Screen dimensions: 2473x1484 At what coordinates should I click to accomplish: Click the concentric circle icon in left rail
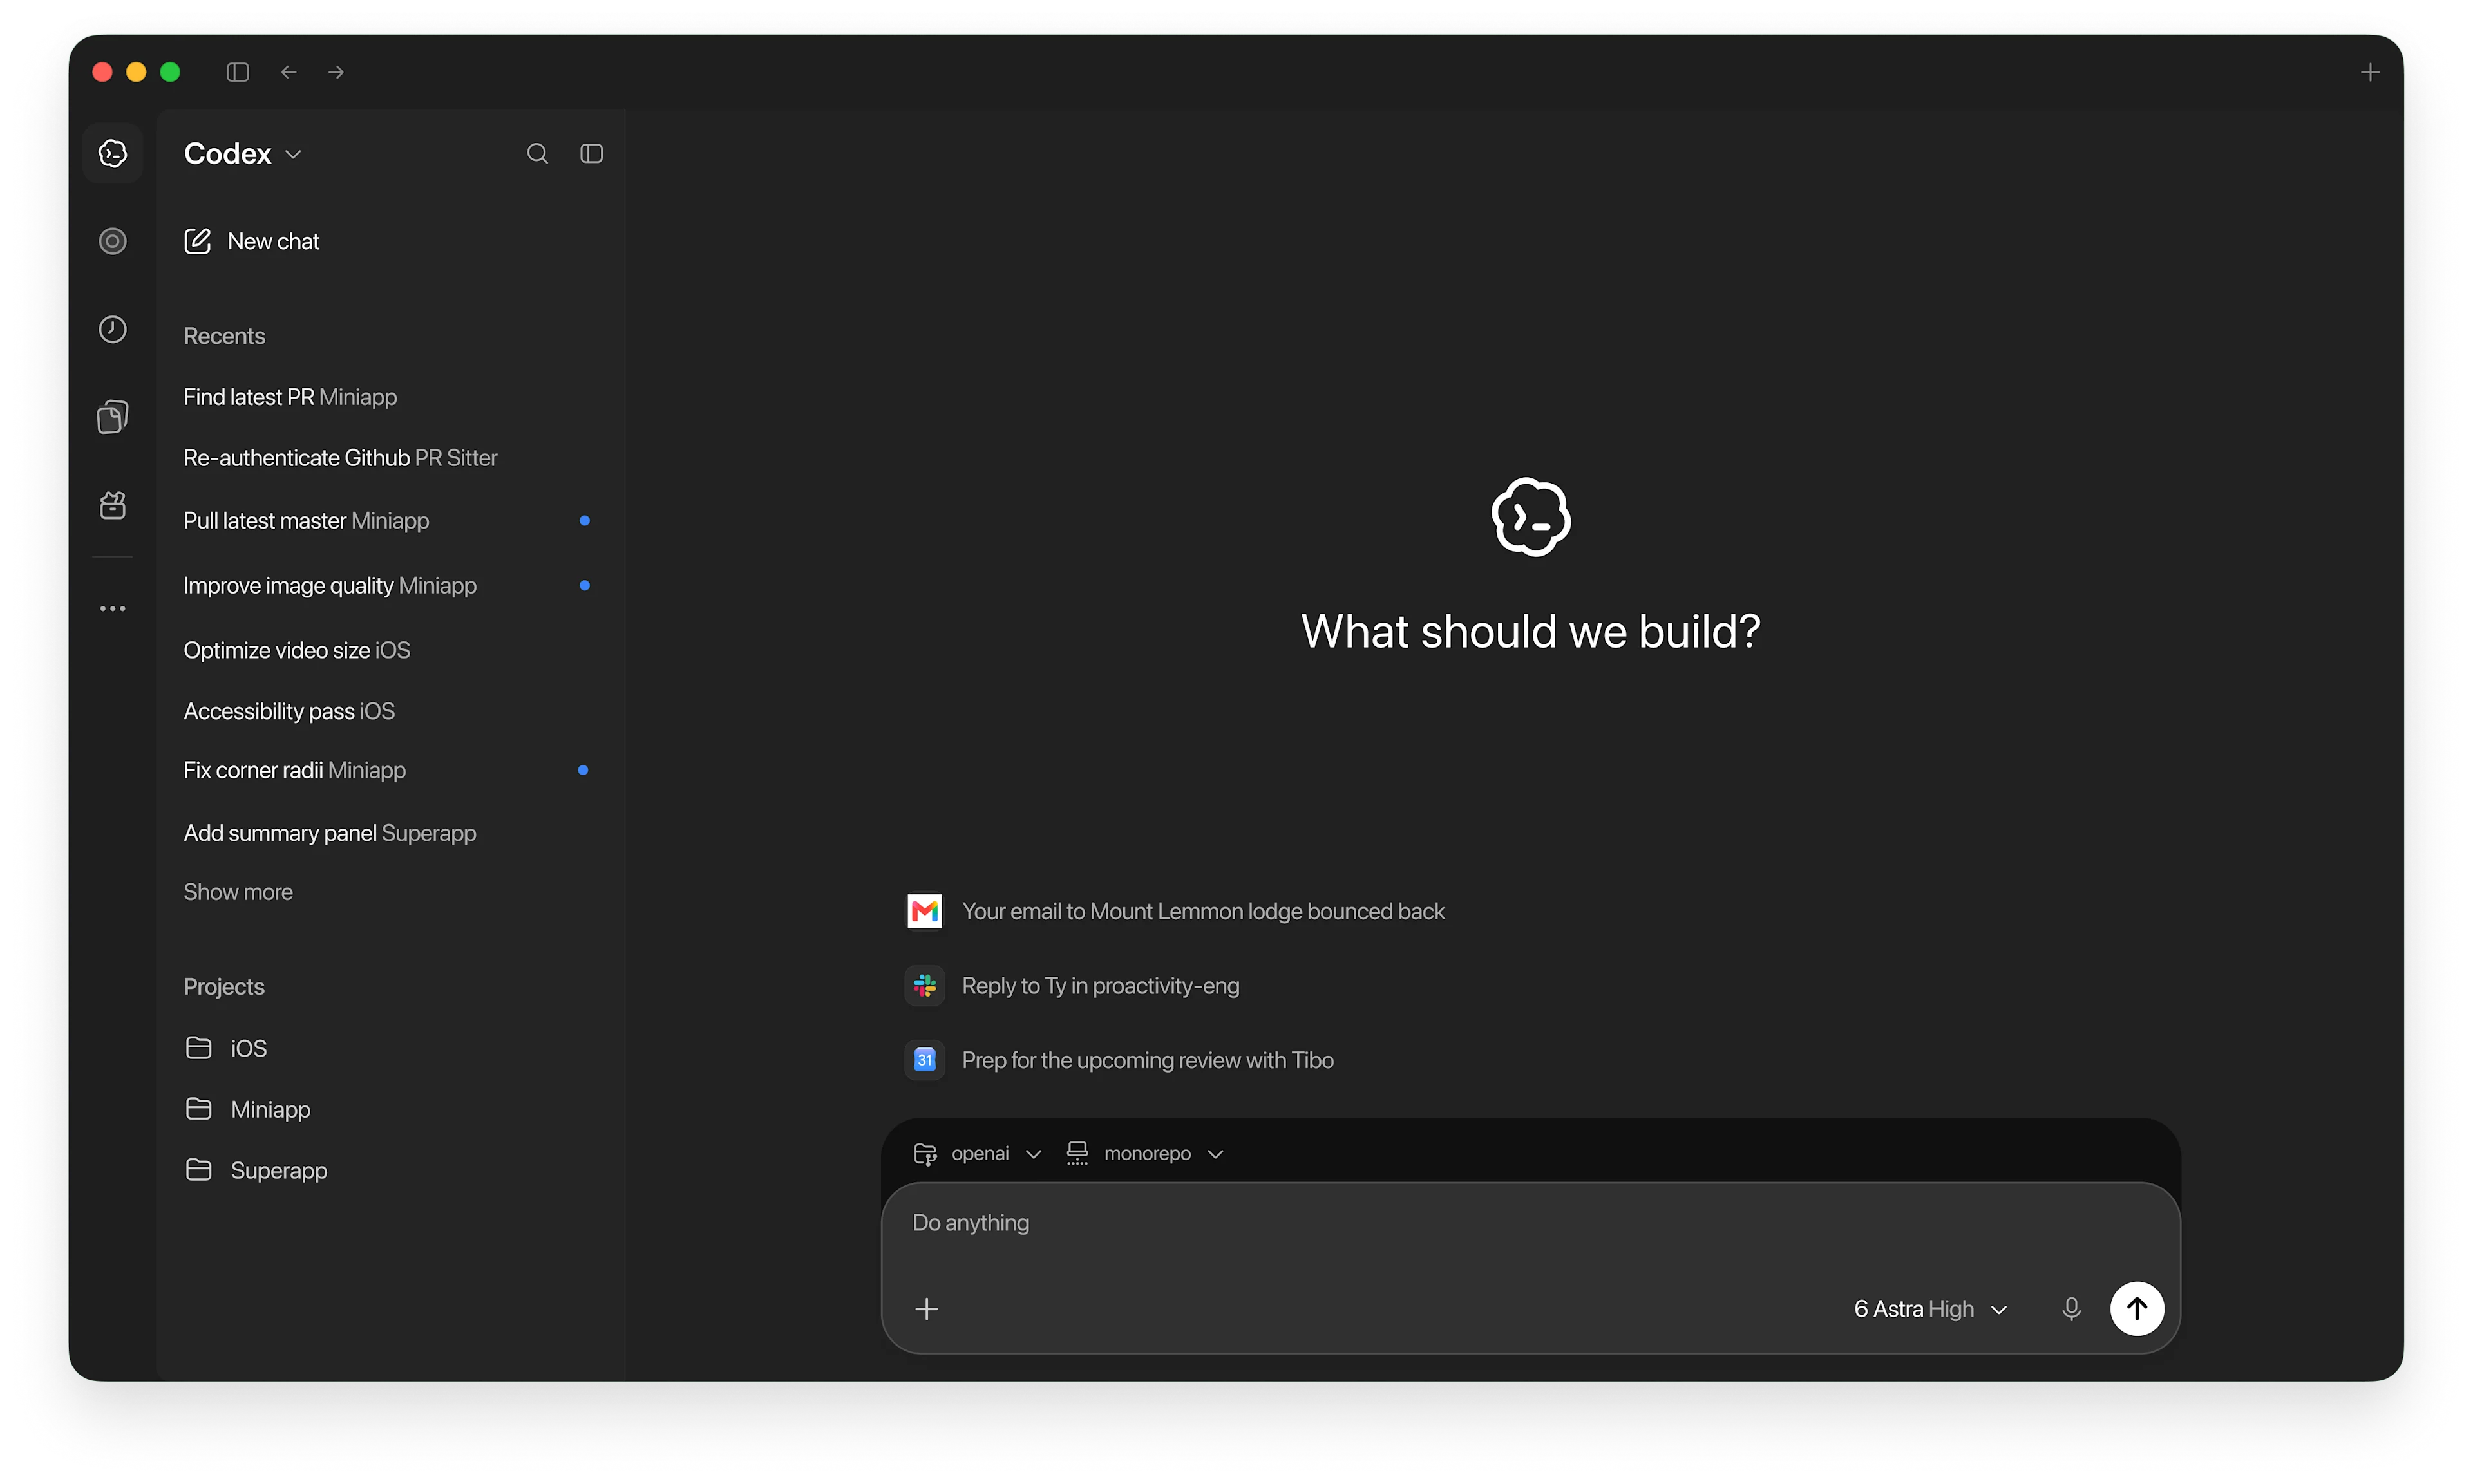(113, 241)
